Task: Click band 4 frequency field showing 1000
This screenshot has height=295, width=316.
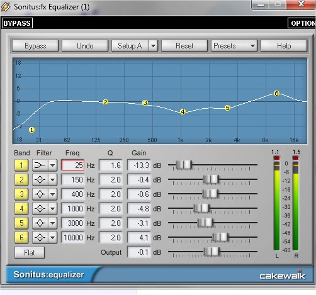Action: click(x=73, y=209)
